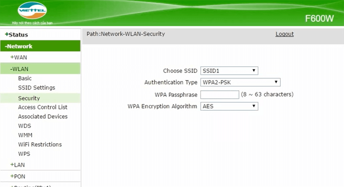
Task: Collapse the Network menu section
Action: coord(20,46)
